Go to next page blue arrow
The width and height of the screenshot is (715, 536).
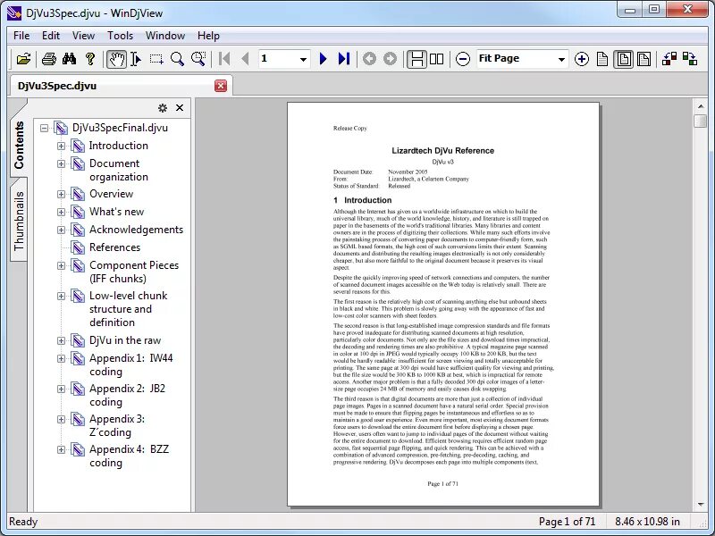pos(323,59)
